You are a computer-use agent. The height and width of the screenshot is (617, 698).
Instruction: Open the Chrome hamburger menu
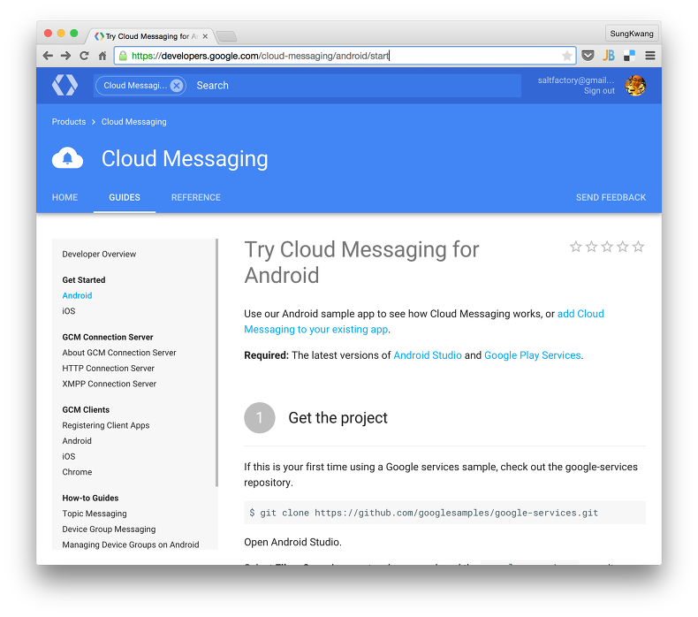pos(650,56)
